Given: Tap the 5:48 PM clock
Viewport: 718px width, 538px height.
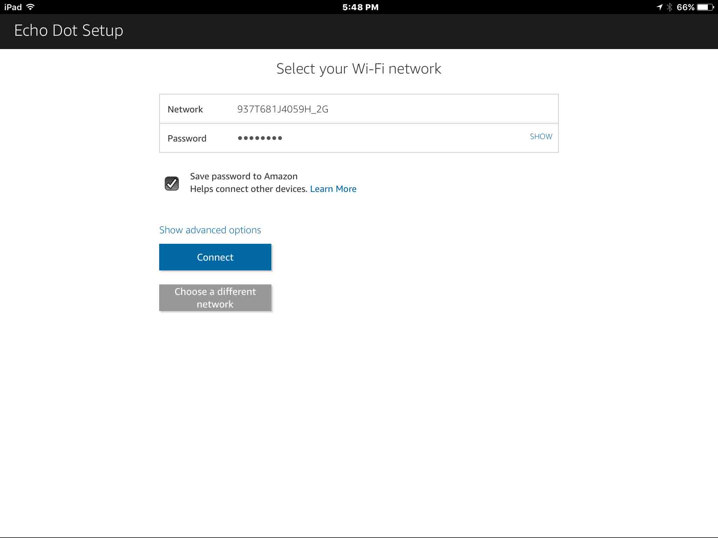Looking at the screenshot, I should click(360, 7).
